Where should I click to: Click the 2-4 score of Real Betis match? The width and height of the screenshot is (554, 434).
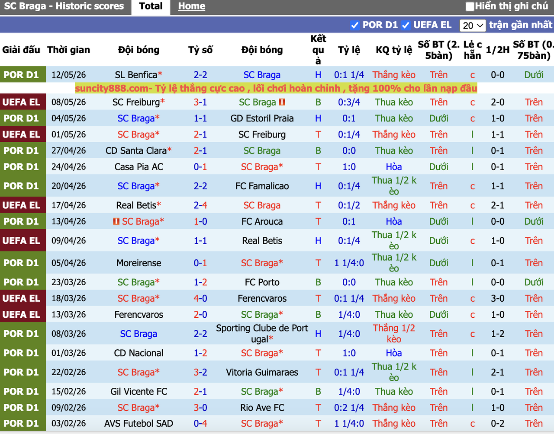point(200,205)
